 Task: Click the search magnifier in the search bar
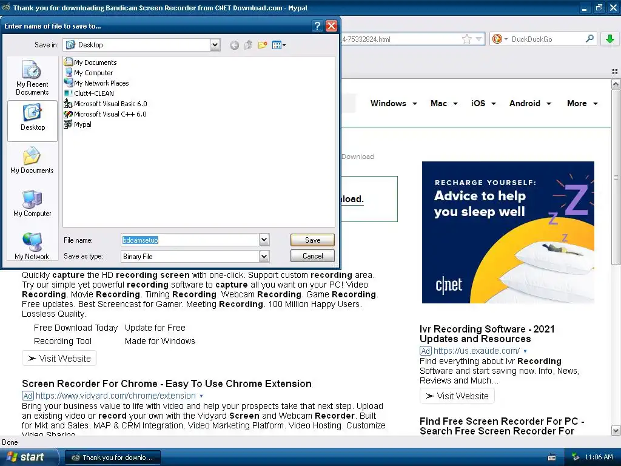pyautogui.click(x=589, y=39)
